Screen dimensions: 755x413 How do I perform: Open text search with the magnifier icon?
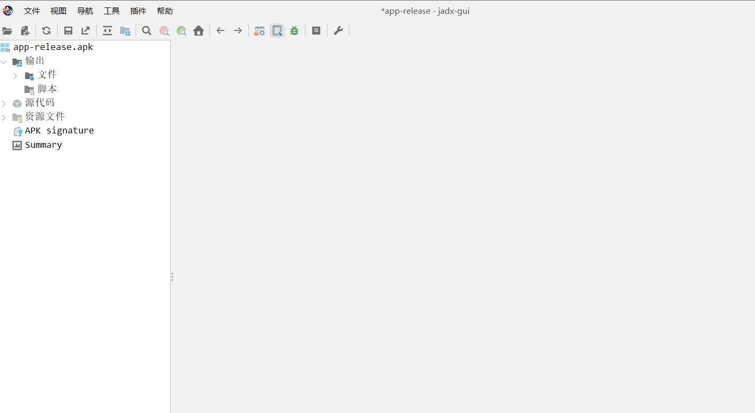coord(147,31)
